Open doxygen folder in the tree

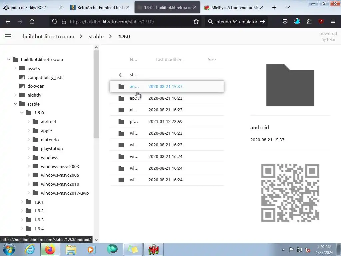(36, 86)
